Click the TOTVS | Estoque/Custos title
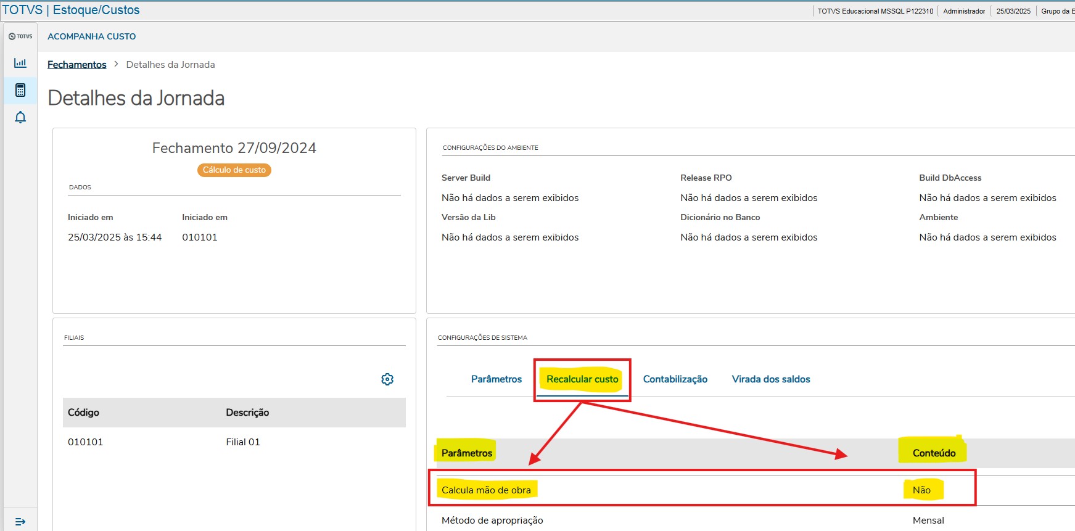The height and width of the screenshot is (531, 1075). click(x=71, y=10)
